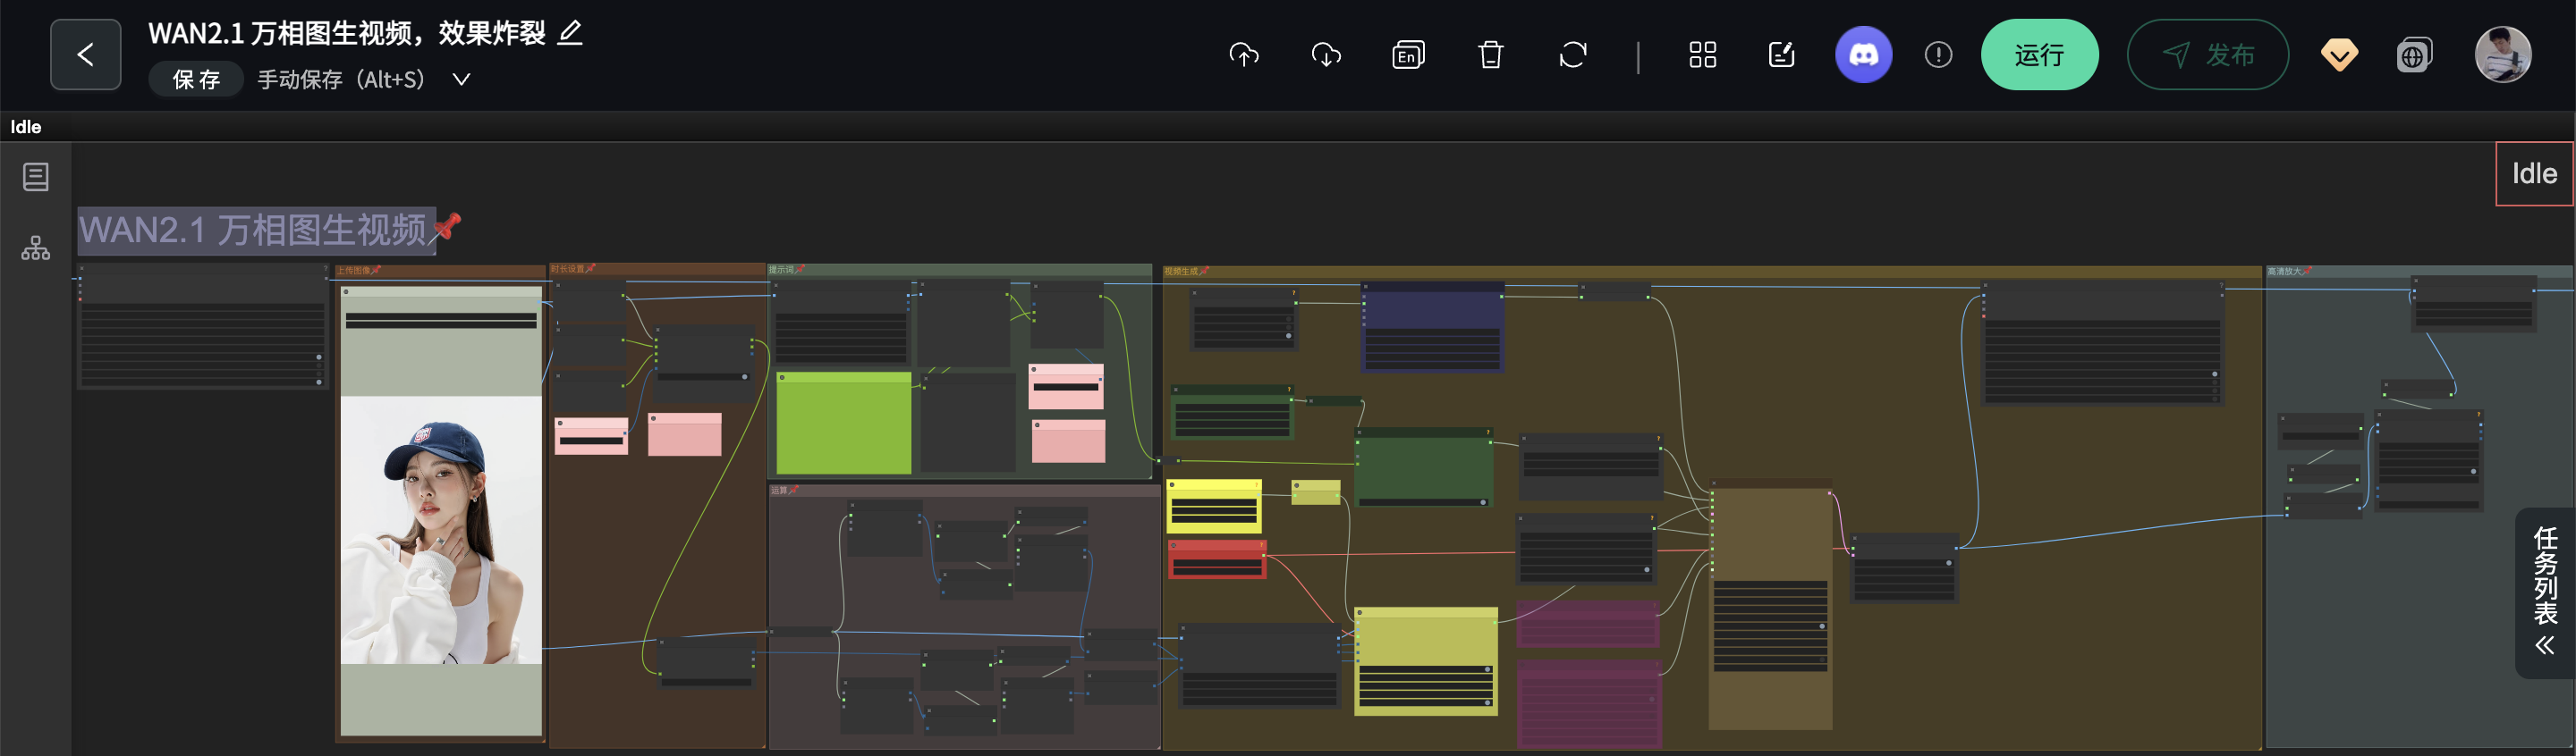Click the 上传图像 group label

[354, 271]
